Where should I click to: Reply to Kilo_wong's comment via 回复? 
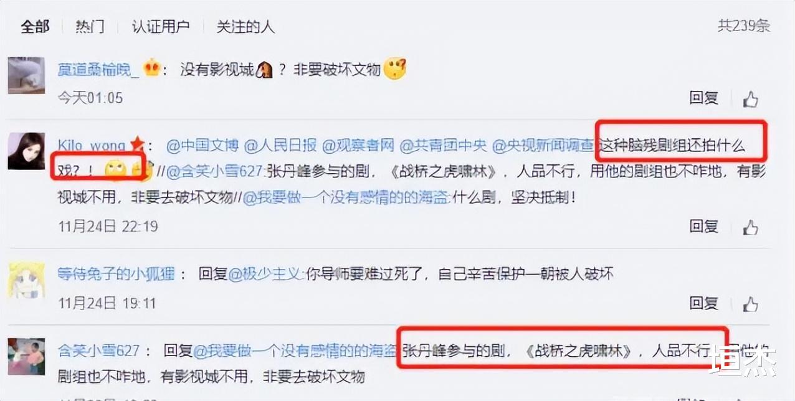[704, 226]
